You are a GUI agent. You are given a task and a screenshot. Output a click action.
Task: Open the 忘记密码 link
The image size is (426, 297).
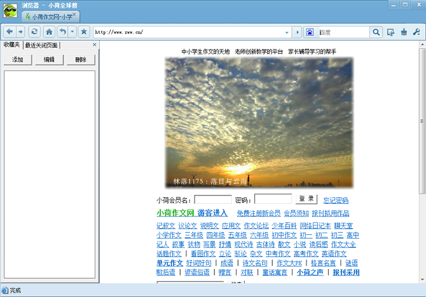coord(336,201)
